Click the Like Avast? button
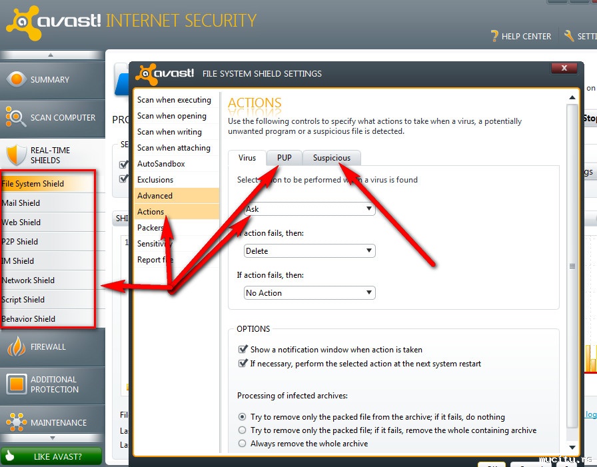597x467 pixels. [x=51, y=456]
